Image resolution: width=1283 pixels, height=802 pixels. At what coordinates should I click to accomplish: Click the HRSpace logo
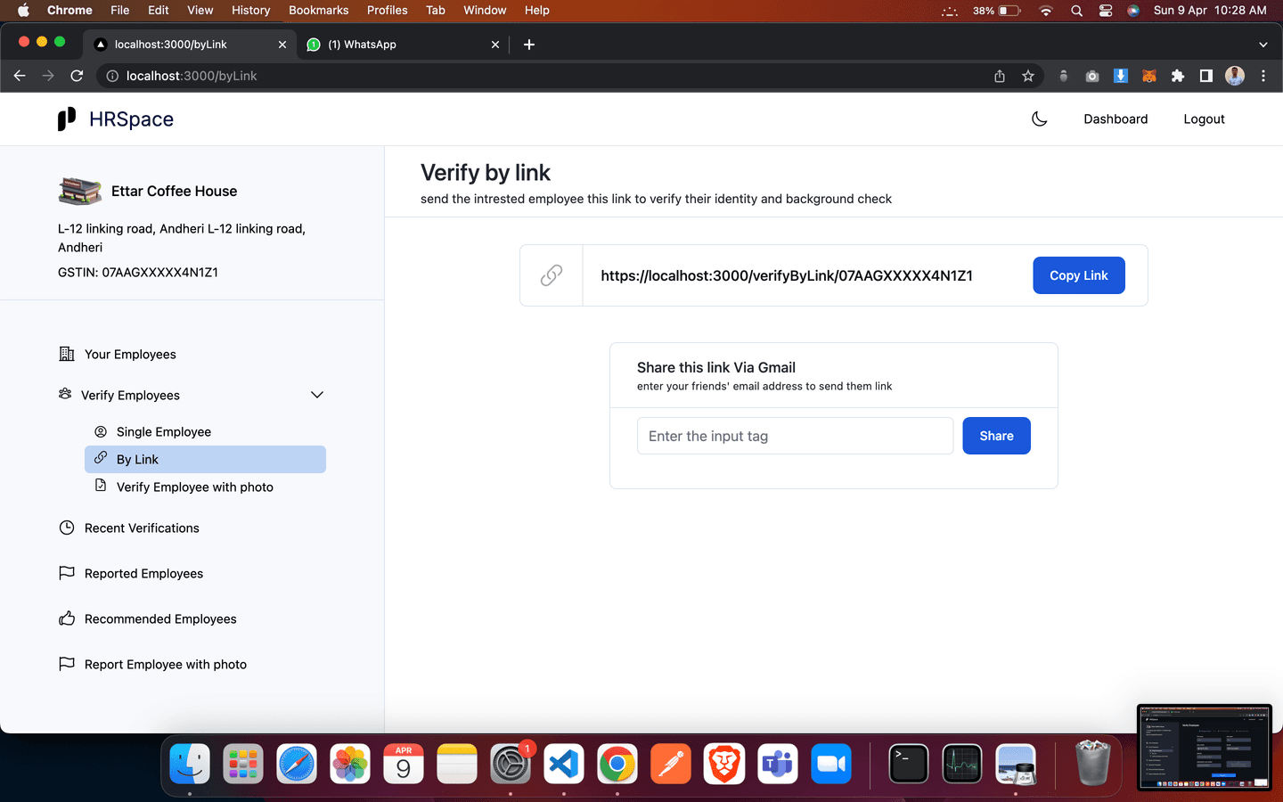[116, 119]
